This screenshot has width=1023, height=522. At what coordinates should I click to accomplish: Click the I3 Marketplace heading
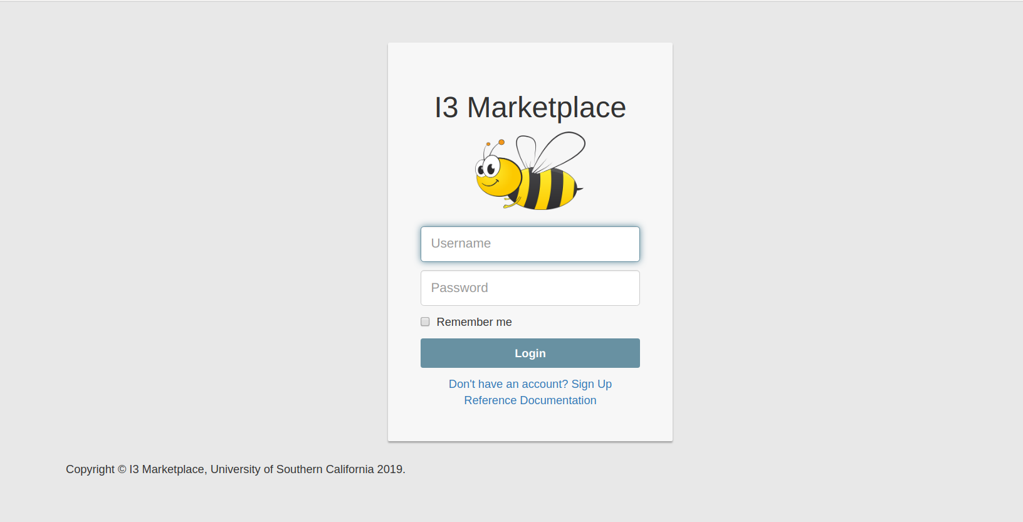click(x=530, y=107)
